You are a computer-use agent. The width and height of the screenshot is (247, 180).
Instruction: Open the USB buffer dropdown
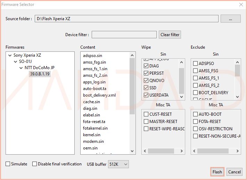tap(118, 164)
